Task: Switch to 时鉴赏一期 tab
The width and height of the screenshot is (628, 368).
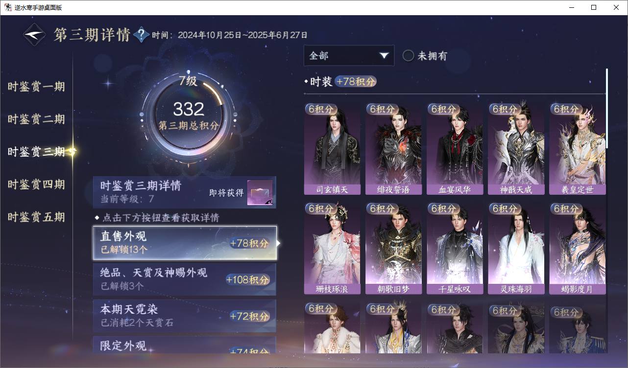Action: [36, 87]
